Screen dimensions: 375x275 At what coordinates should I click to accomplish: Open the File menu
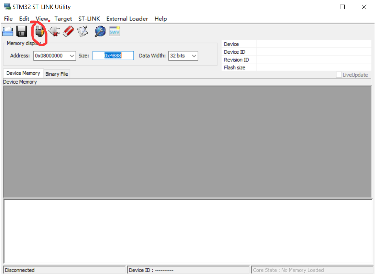tap(8, 19)
